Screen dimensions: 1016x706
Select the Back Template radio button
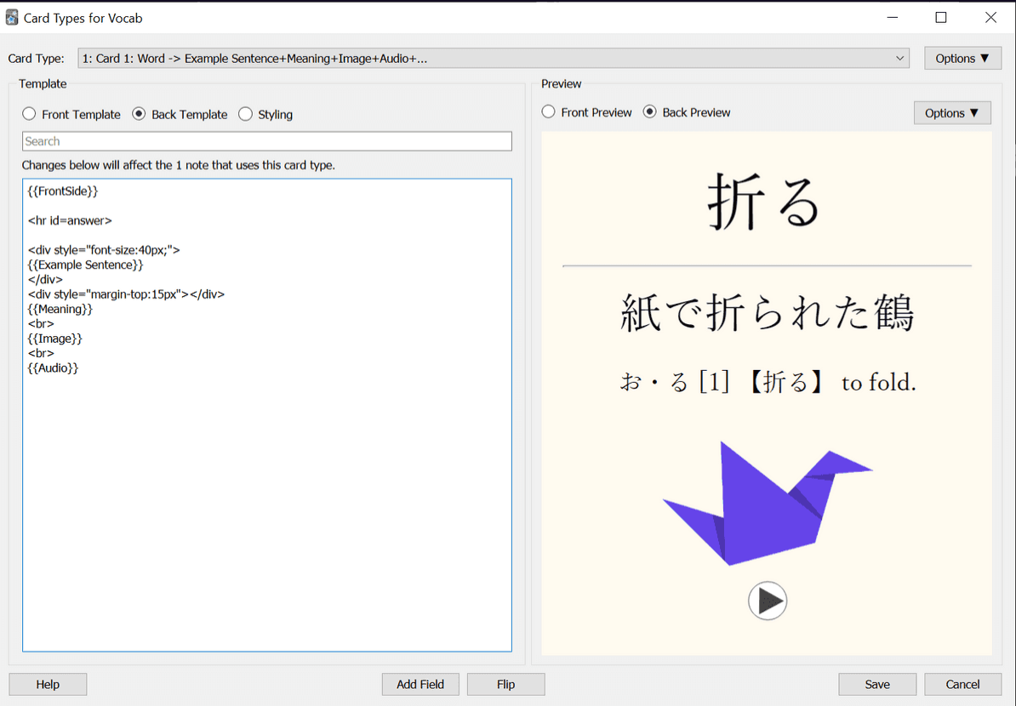(139, 114)
